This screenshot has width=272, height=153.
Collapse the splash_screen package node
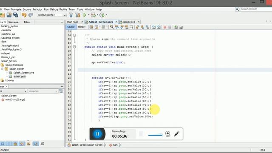click(2, 69)
